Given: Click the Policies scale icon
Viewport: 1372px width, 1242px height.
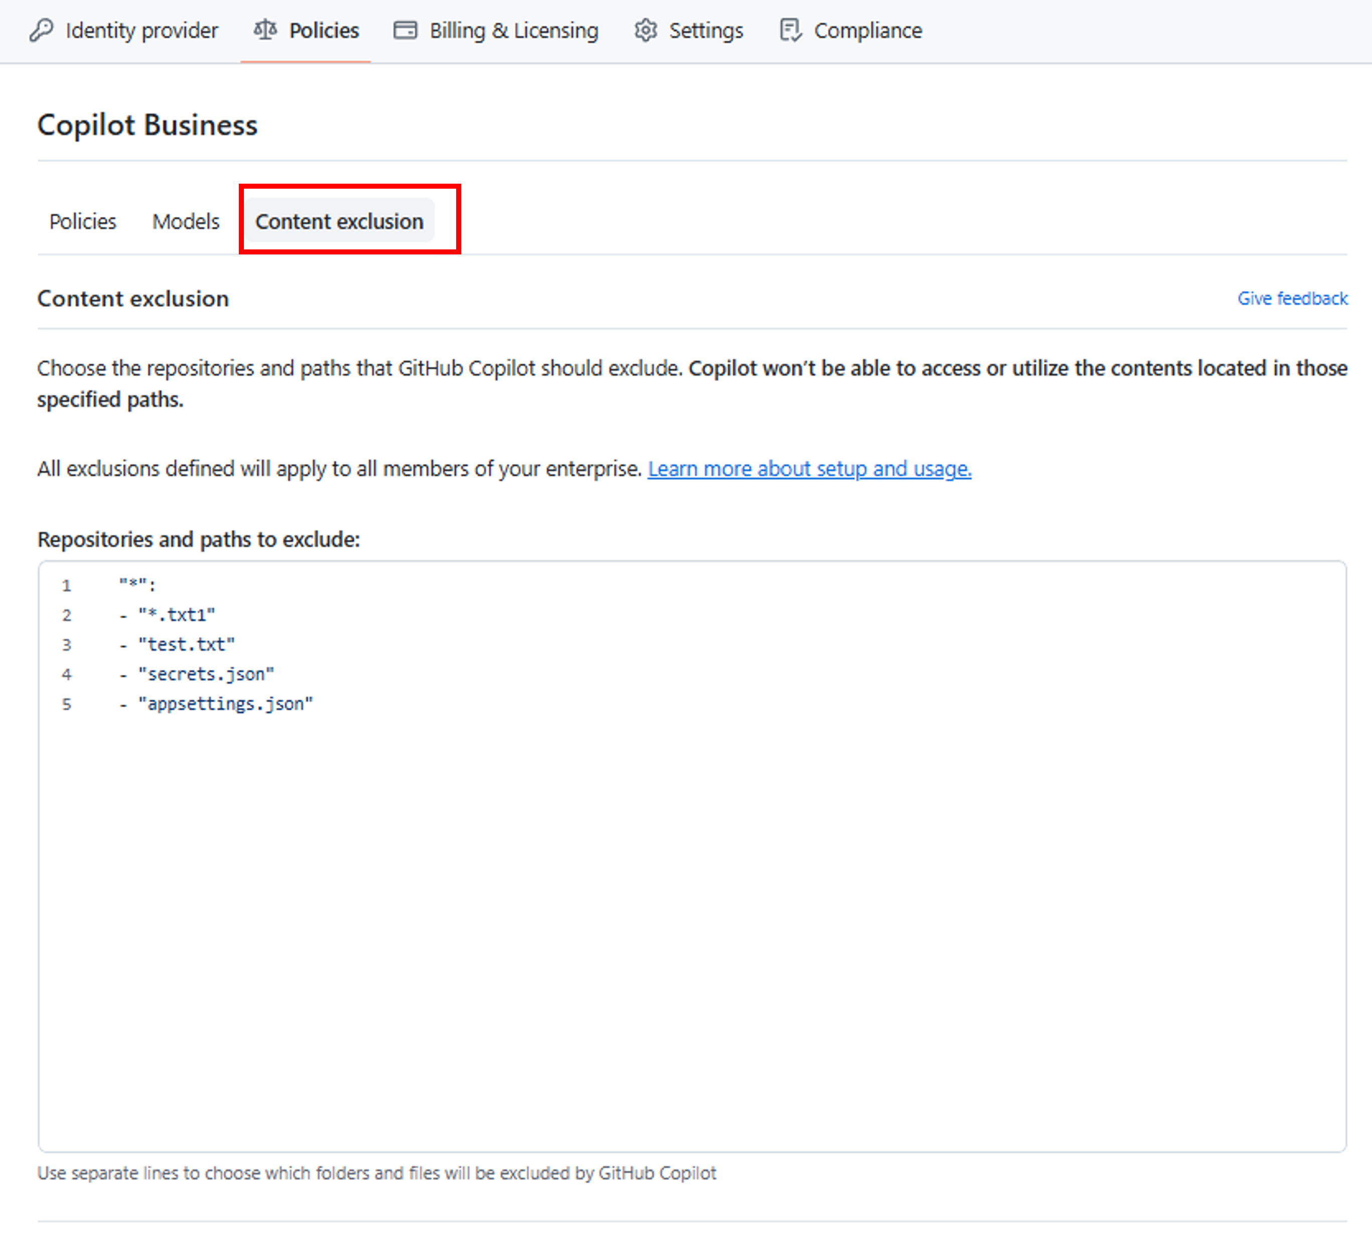Looking at the screenshot, I should [265, 30].
